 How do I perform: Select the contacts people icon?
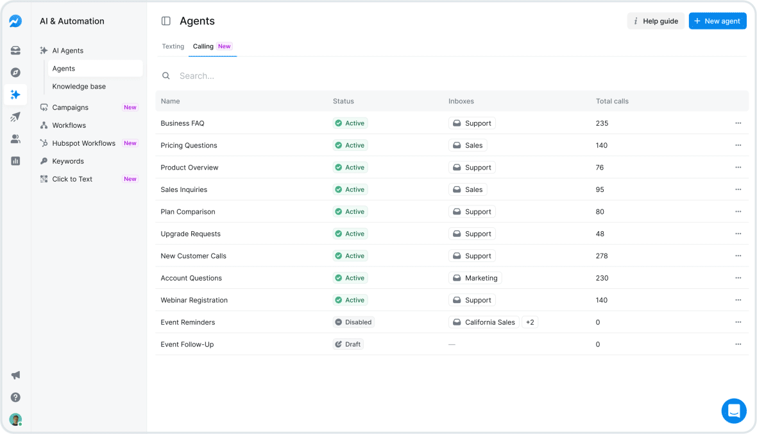pyautogui.click(x=15, y=138)
